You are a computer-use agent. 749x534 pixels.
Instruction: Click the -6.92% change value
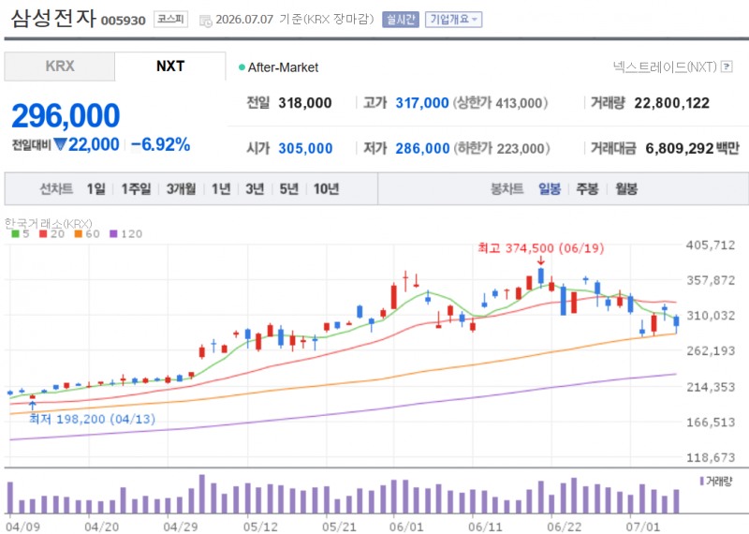pyautogui.click(x=160, y=144)
